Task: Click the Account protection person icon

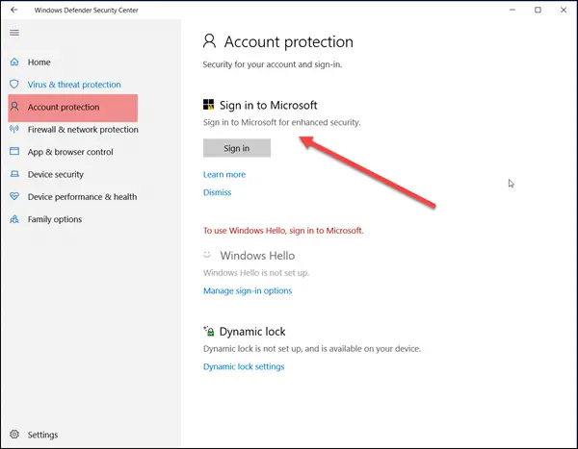Action: point(14,107)
